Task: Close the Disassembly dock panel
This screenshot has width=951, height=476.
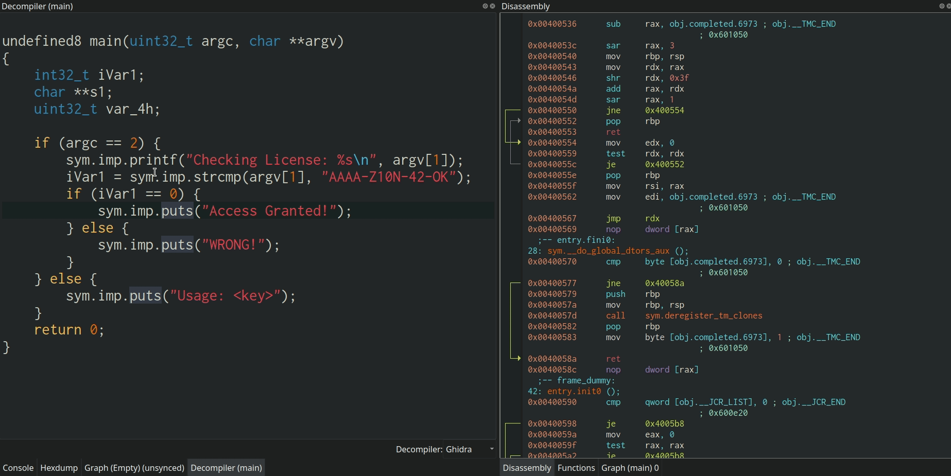Action: coord(948,6)
